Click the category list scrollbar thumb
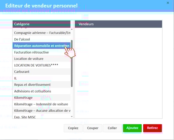The image size is (174, 140). (x=72, y=64)
